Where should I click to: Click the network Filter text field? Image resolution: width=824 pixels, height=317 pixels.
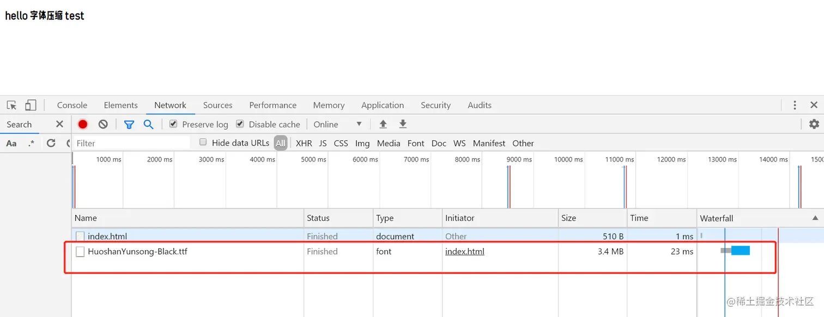pyautogui.click(x=132, y=143)
